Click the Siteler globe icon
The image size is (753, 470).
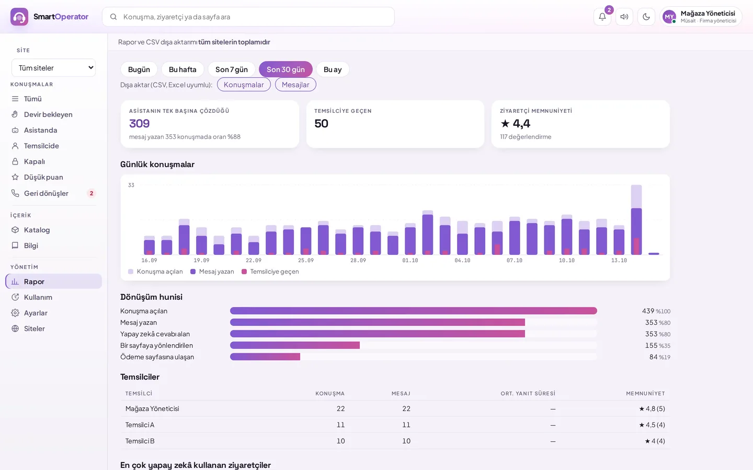(x=15, y=328)
